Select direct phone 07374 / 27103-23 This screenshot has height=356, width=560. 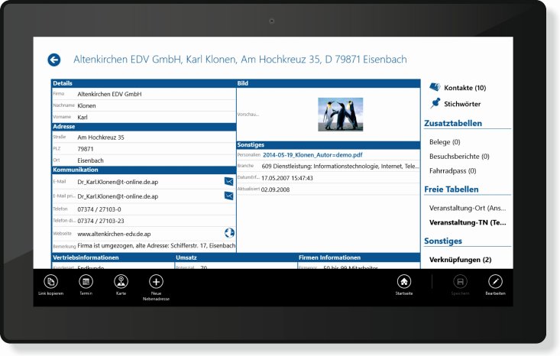pos(101,221)
